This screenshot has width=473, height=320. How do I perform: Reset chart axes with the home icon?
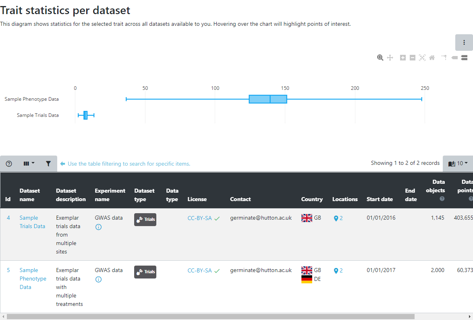432,58
